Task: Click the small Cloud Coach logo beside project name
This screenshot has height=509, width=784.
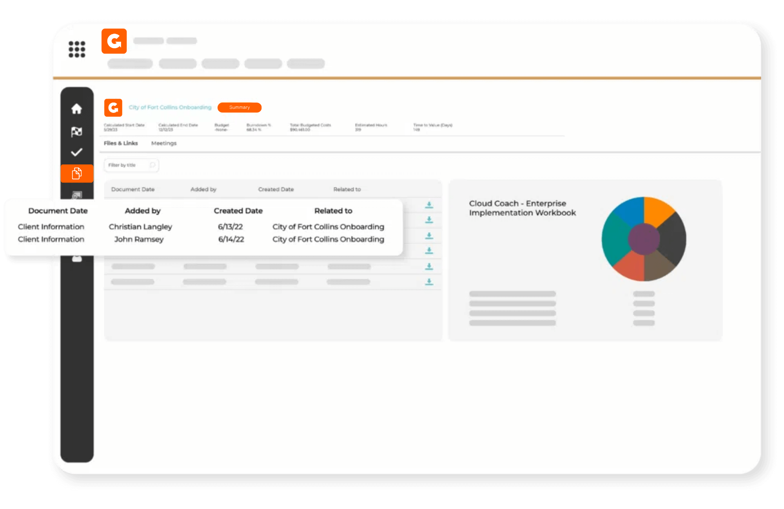Action: pyautogui.click(x=113, y=108)
